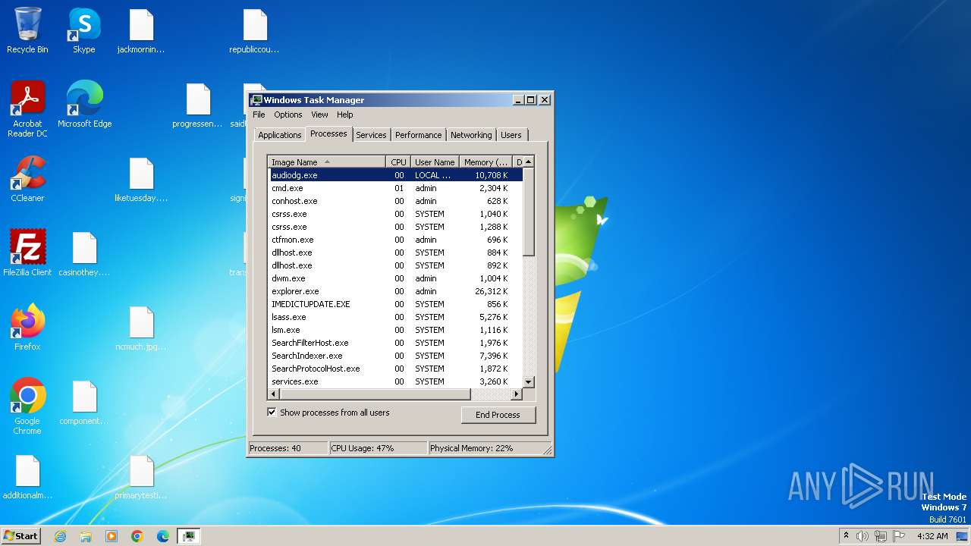Open CCleaner desktop shortcut
971x546 pixels.
point(27,179)
